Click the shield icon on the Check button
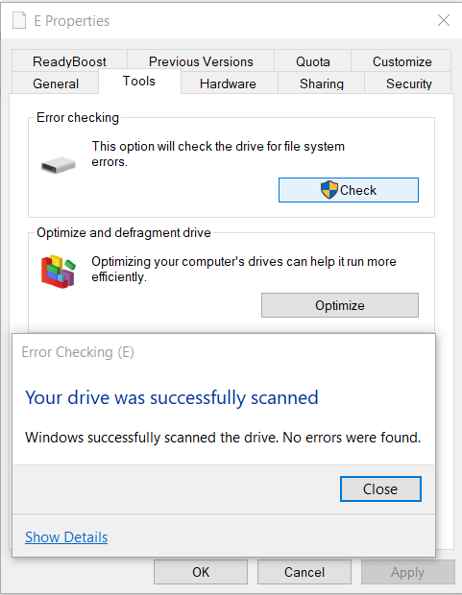The width and height of the screenshot is (462, 595). (x=329, y=190)
